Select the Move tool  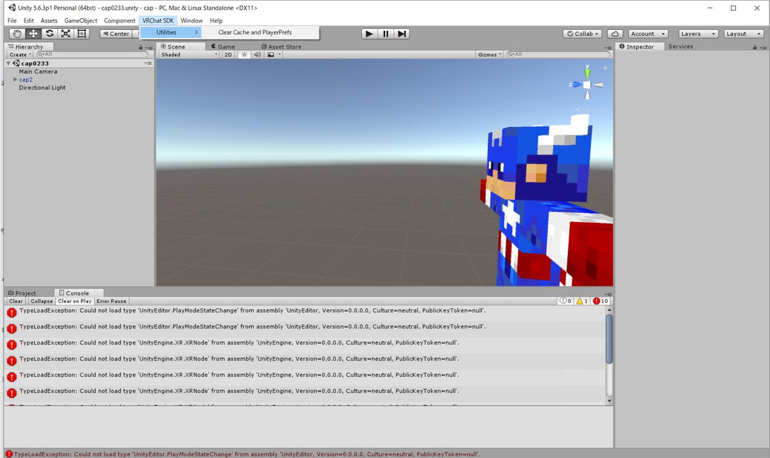click(33, 33)
